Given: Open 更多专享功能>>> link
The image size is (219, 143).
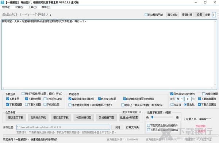Looking at the screenshot, I should pyautogui.click(x=132, y=112).
